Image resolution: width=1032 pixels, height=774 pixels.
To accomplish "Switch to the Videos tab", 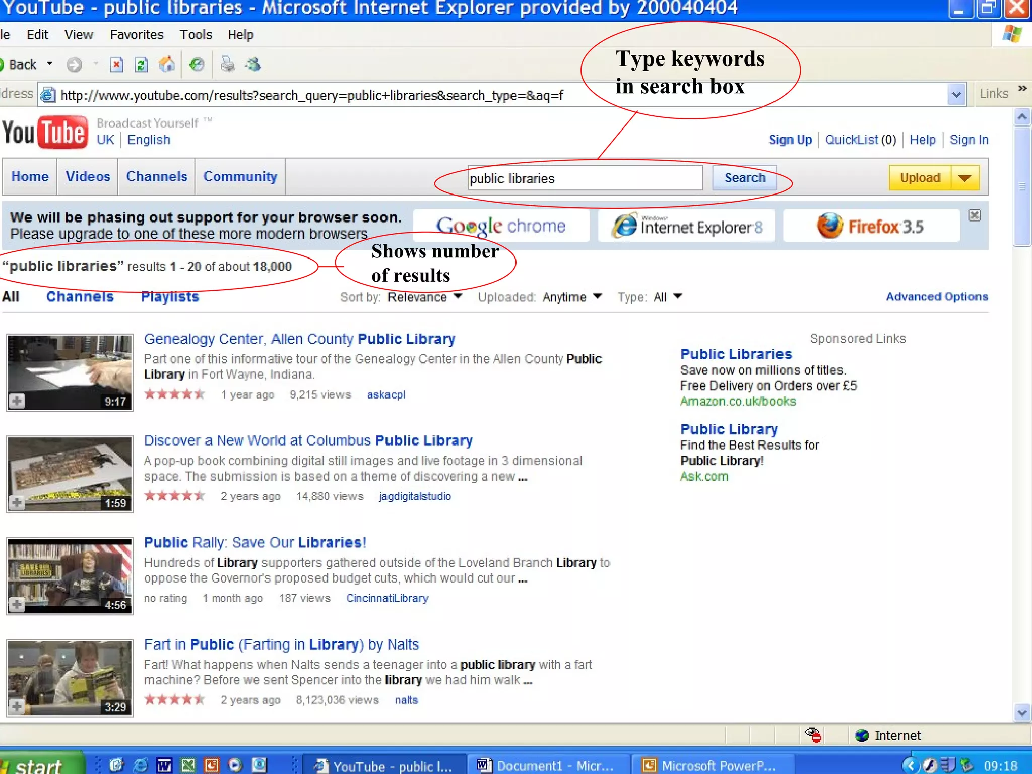I will coord(88,176).
